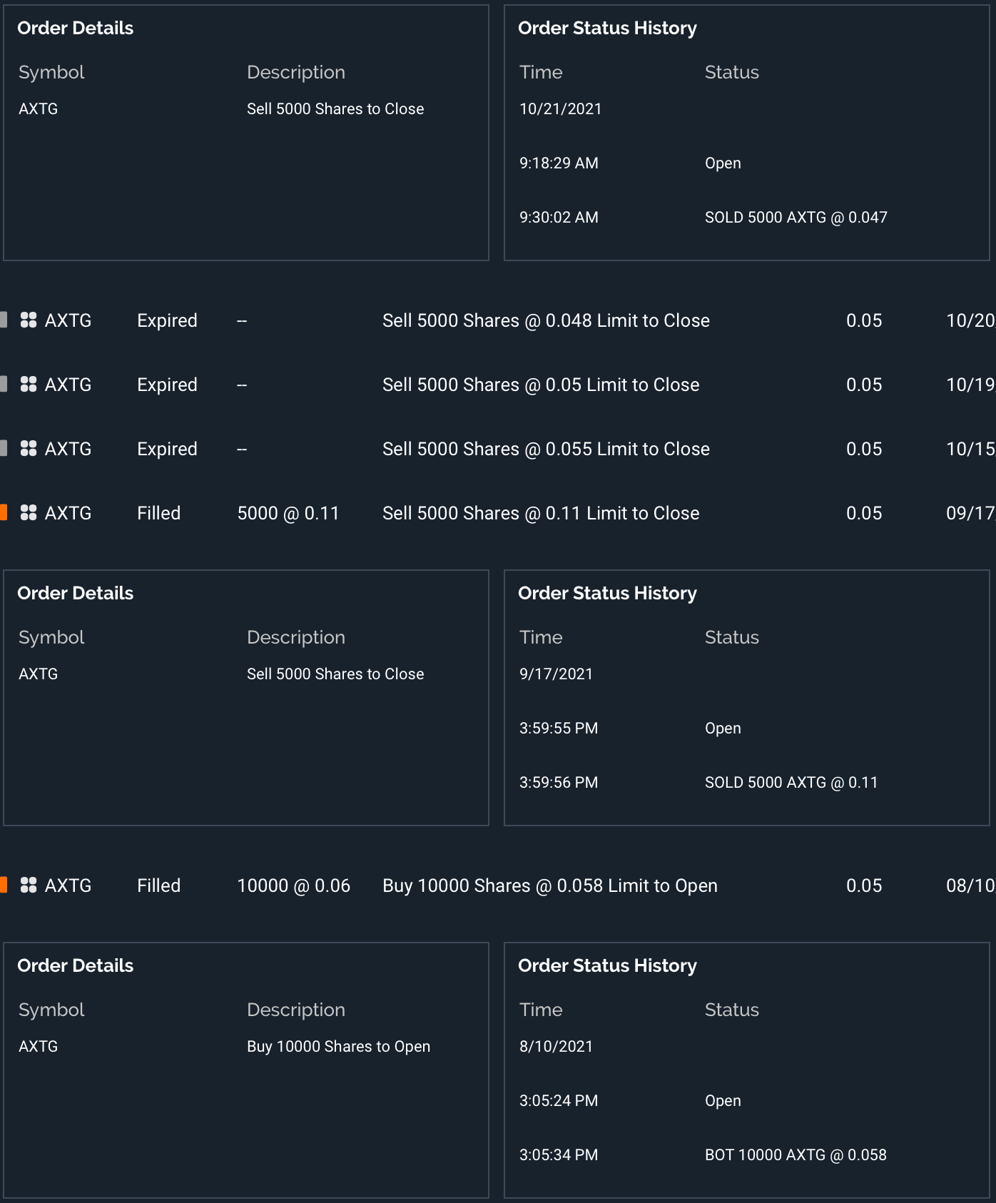Expand the expired Sell 5000 @ 0.05 Limit order row

point(540,385)
